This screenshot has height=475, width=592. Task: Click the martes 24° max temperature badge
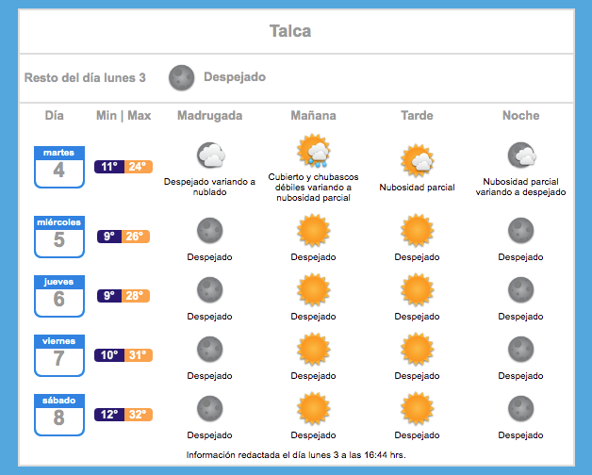tap(139, 167)
